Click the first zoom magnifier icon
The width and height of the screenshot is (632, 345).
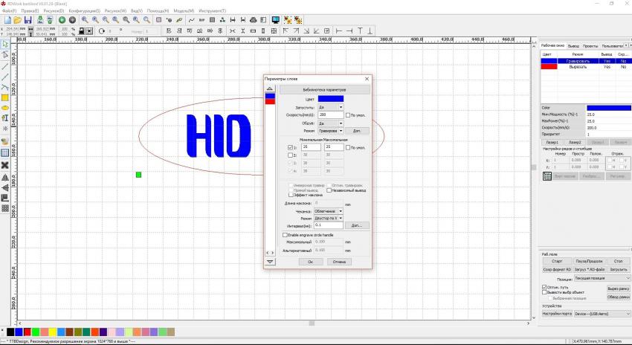pos(84,19)
